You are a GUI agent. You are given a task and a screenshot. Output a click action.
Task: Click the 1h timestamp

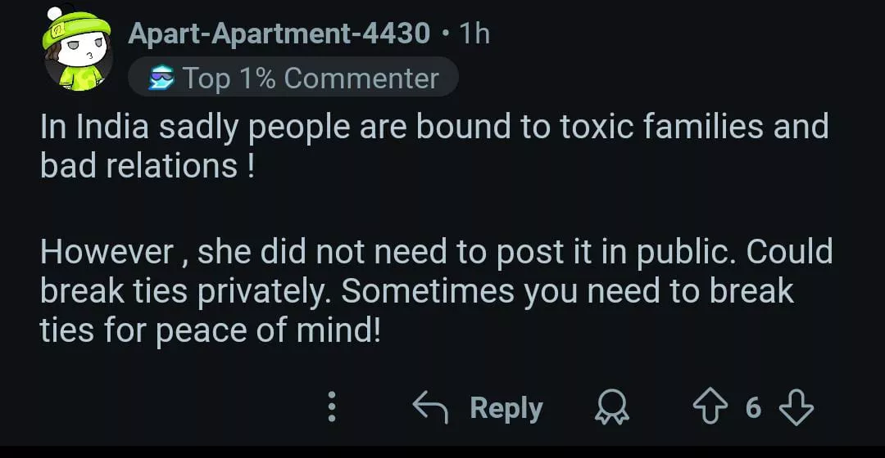point(475,34)
